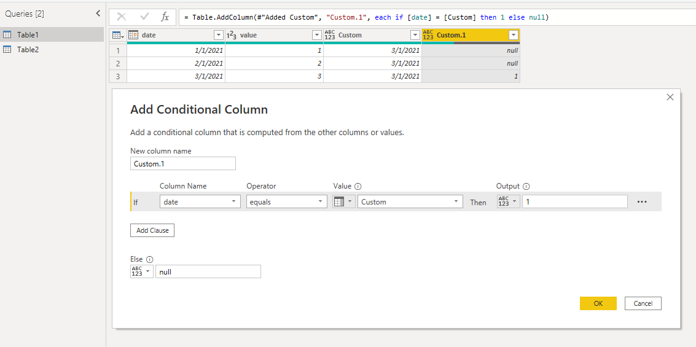
Task: Select the value column header
Action: pos(274,35)
